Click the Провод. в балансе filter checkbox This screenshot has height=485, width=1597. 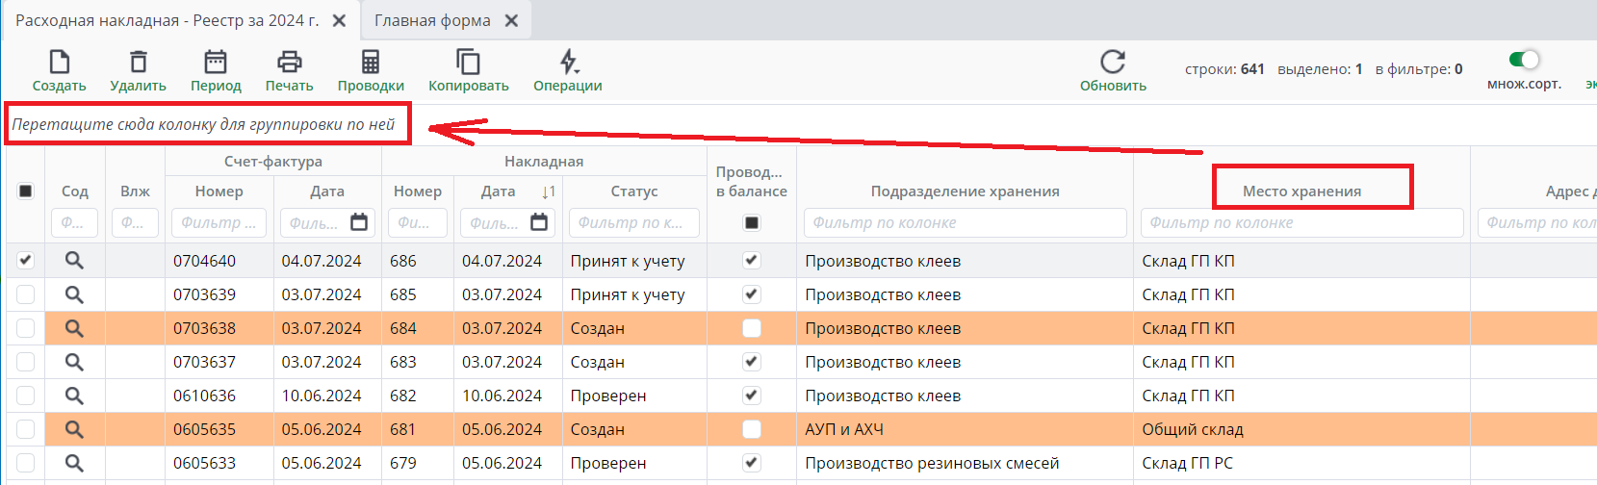[752, 223]
